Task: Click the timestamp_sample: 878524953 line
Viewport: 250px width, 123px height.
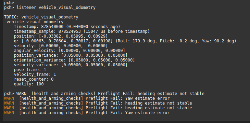Action: (x=82, y=31)
